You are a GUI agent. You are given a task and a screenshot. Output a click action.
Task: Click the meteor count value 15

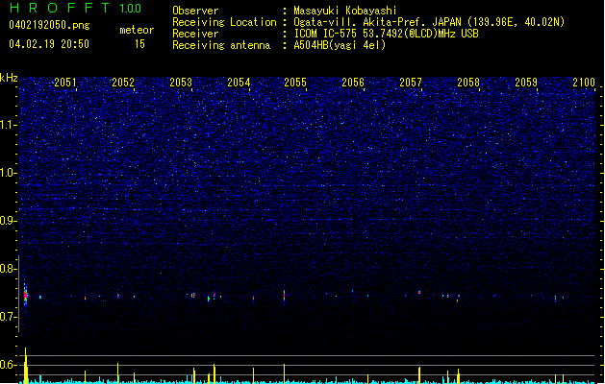pos(139,44)
